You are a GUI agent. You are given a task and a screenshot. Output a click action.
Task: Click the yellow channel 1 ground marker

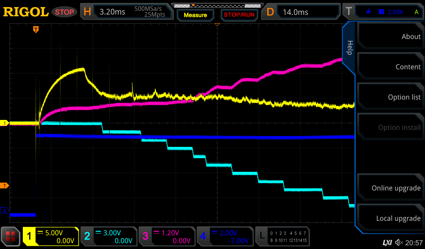pos(5,123)
